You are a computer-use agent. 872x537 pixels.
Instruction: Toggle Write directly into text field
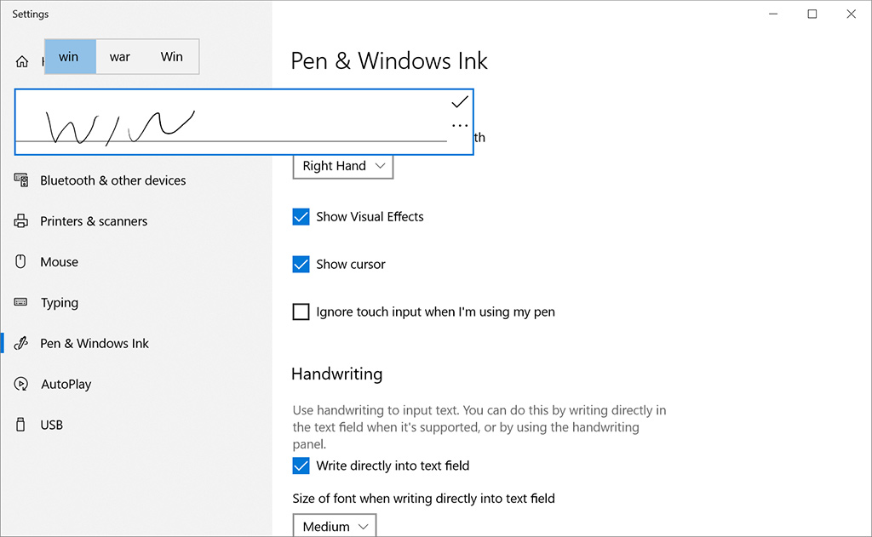click(301, 466)
